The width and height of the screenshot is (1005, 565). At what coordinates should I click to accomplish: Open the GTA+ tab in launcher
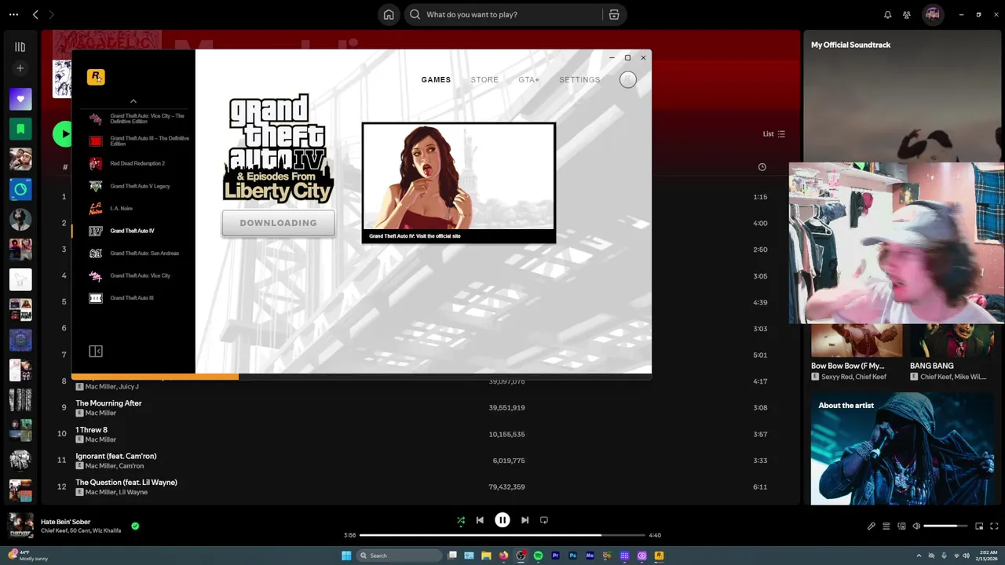(x=528, y=80)
